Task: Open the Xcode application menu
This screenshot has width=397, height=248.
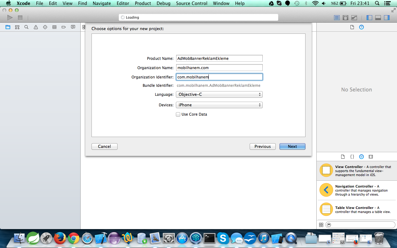Action: click(23, 3)
